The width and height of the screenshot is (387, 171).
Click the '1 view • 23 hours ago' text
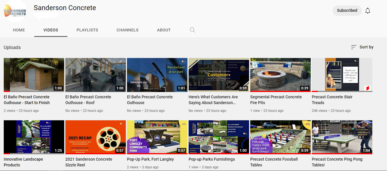click(x=267, y=110)
